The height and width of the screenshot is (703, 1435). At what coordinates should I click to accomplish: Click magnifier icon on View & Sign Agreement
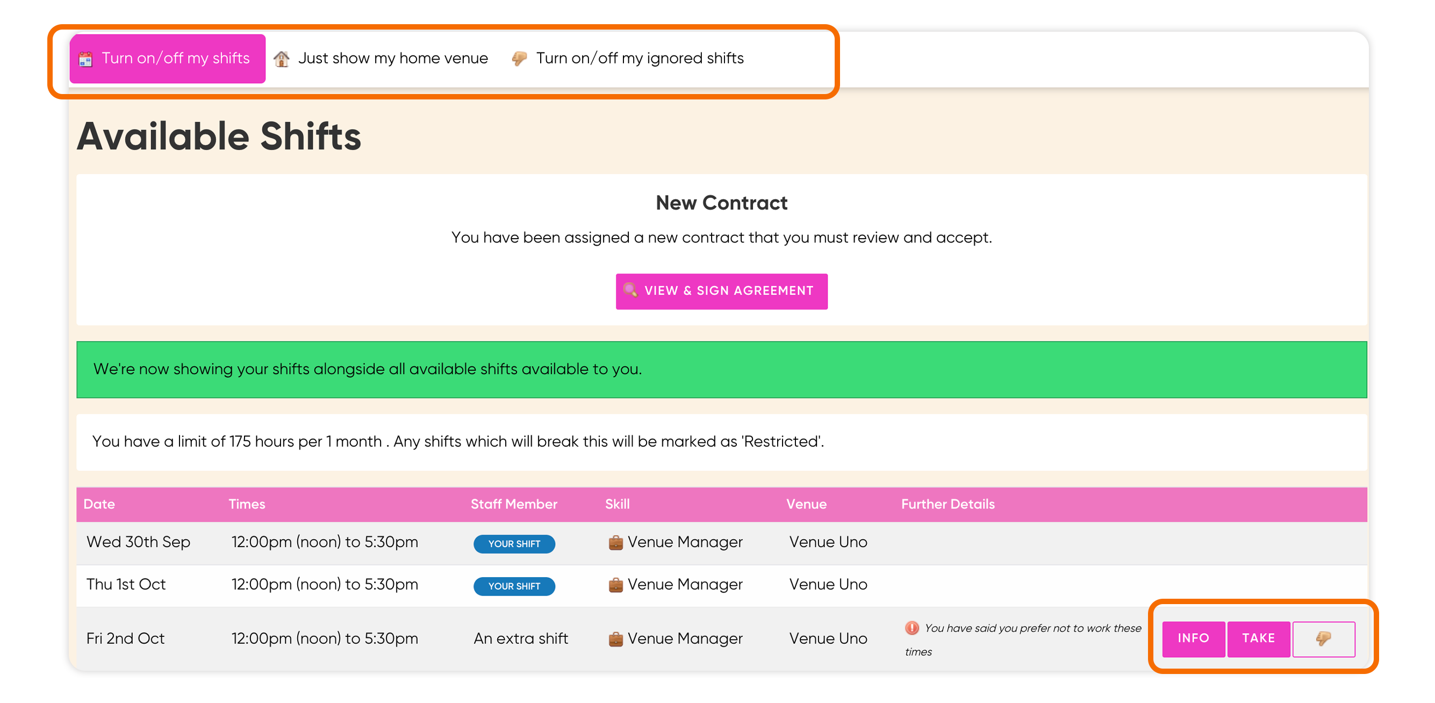(x=630, y=290)
